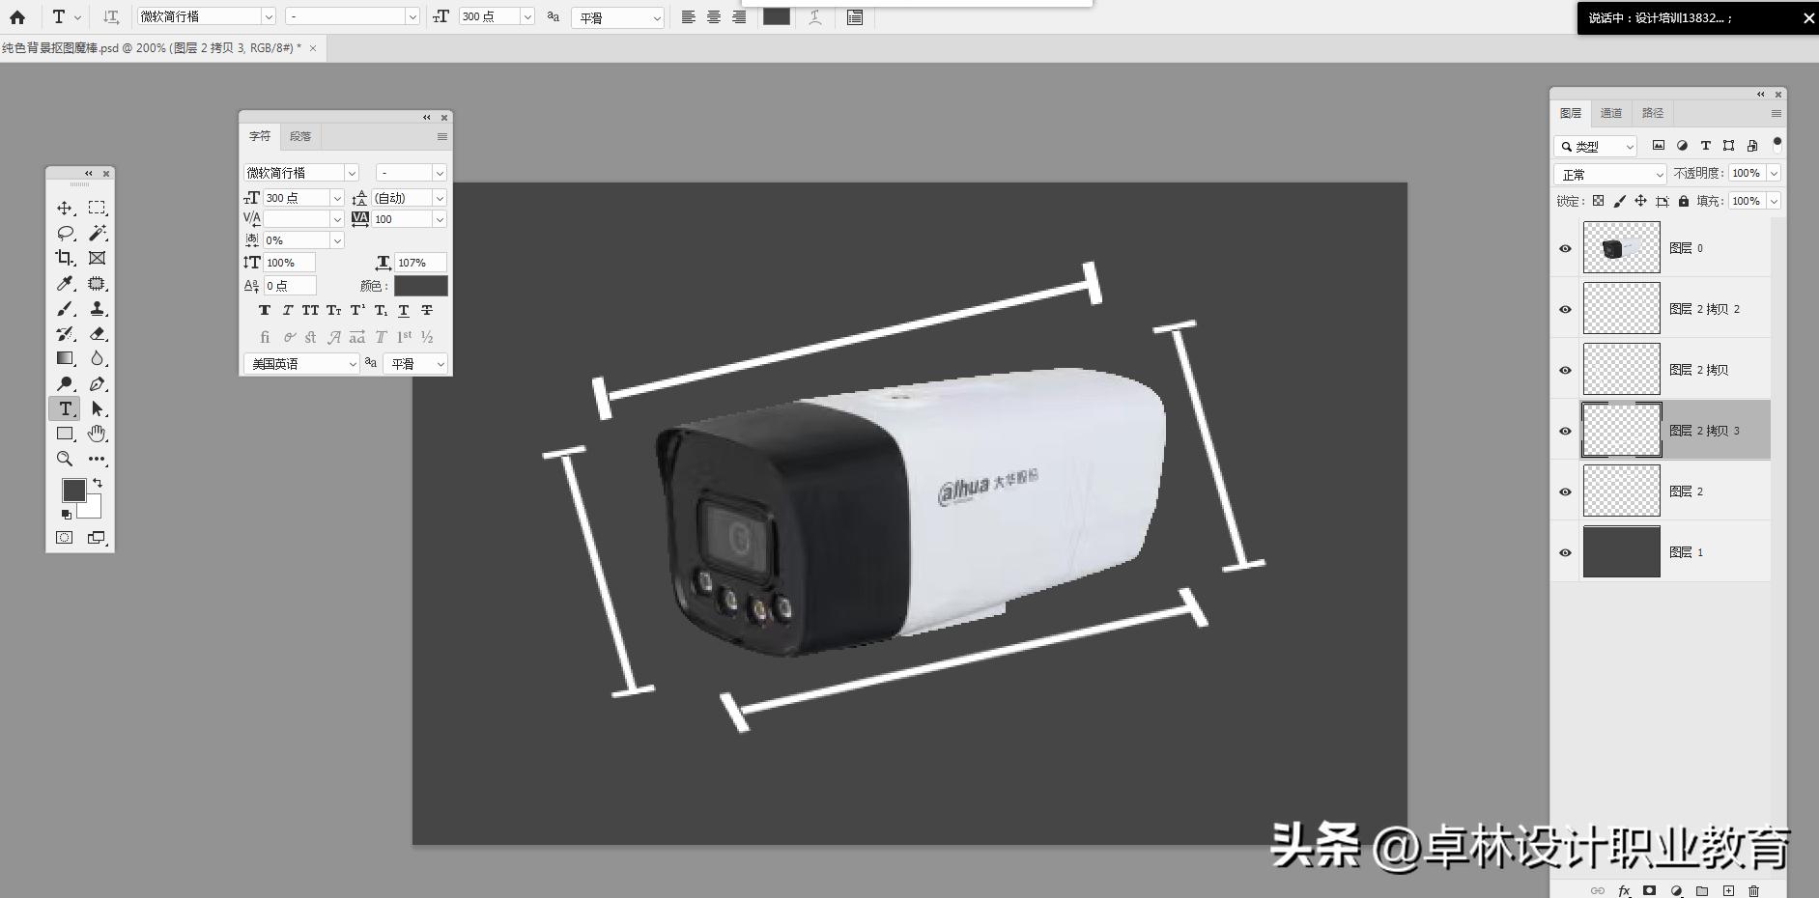Toggle visibility of 图层 1

(x=1565, y=552)
